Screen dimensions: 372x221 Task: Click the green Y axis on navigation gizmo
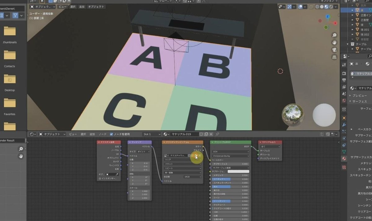(x=326, y=27)
